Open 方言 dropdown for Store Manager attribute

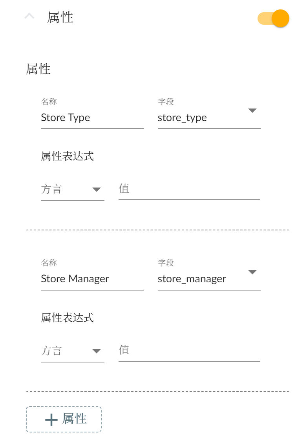73,351
